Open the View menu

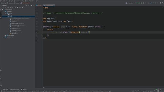tap(7, 1)
